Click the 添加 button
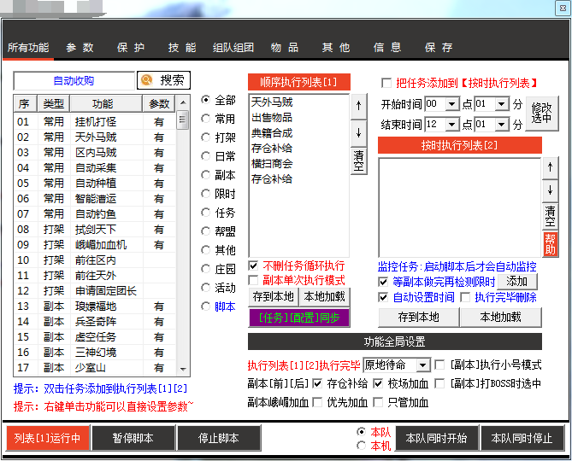This screenshot has height=461, width=572. (517, 282)
